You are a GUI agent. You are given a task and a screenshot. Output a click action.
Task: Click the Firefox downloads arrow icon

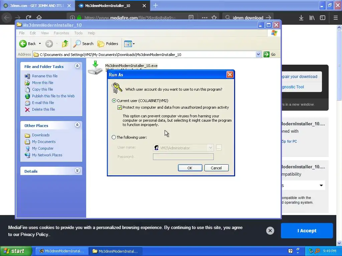pyautogui.click(x=301, y=18)
